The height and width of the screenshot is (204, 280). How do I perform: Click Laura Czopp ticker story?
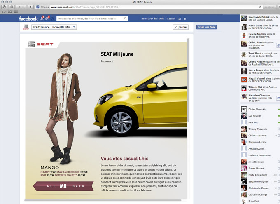click(x=260, y=71)
